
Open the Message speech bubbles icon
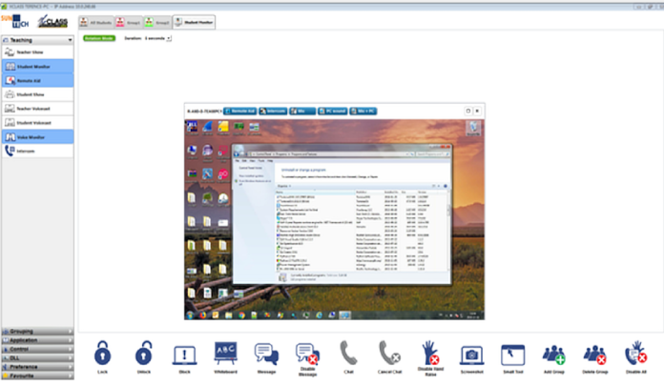point(266,354)
